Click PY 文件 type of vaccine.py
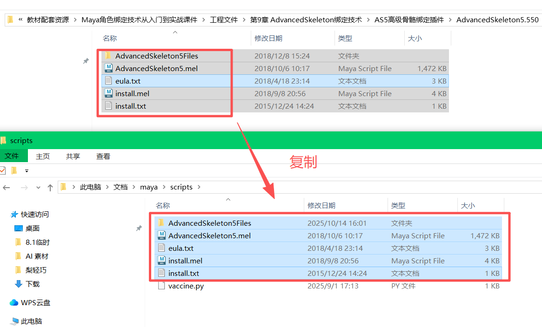Viewport: 542px width, 327px height. (403, 286)
